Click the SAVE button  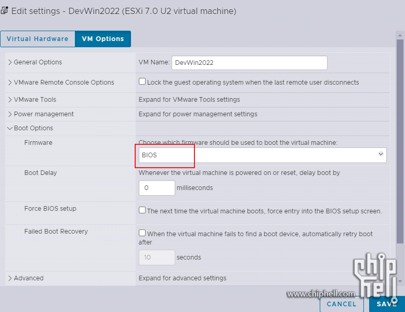(x=387, y=304)
